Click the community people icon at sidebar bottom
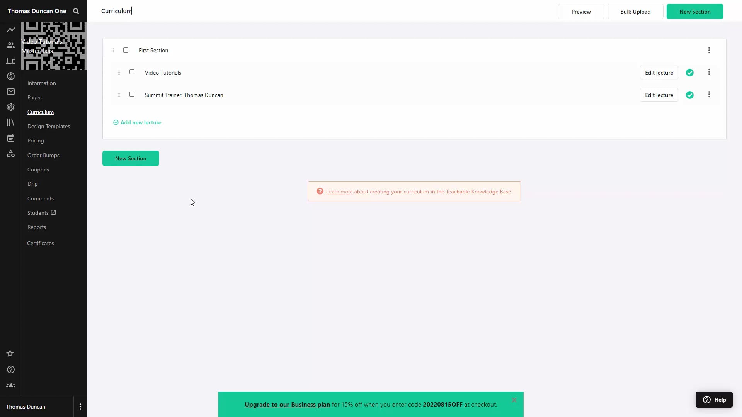 (x=10, y=385)
